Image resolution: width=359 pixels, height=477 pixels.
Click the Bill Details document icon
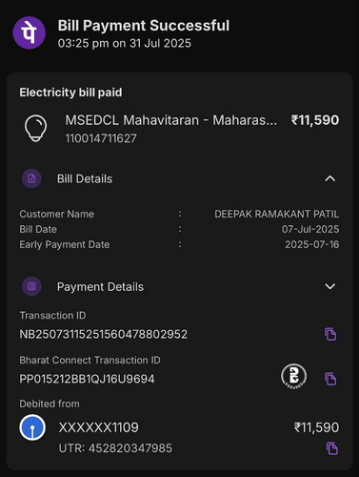coord(31,178)
